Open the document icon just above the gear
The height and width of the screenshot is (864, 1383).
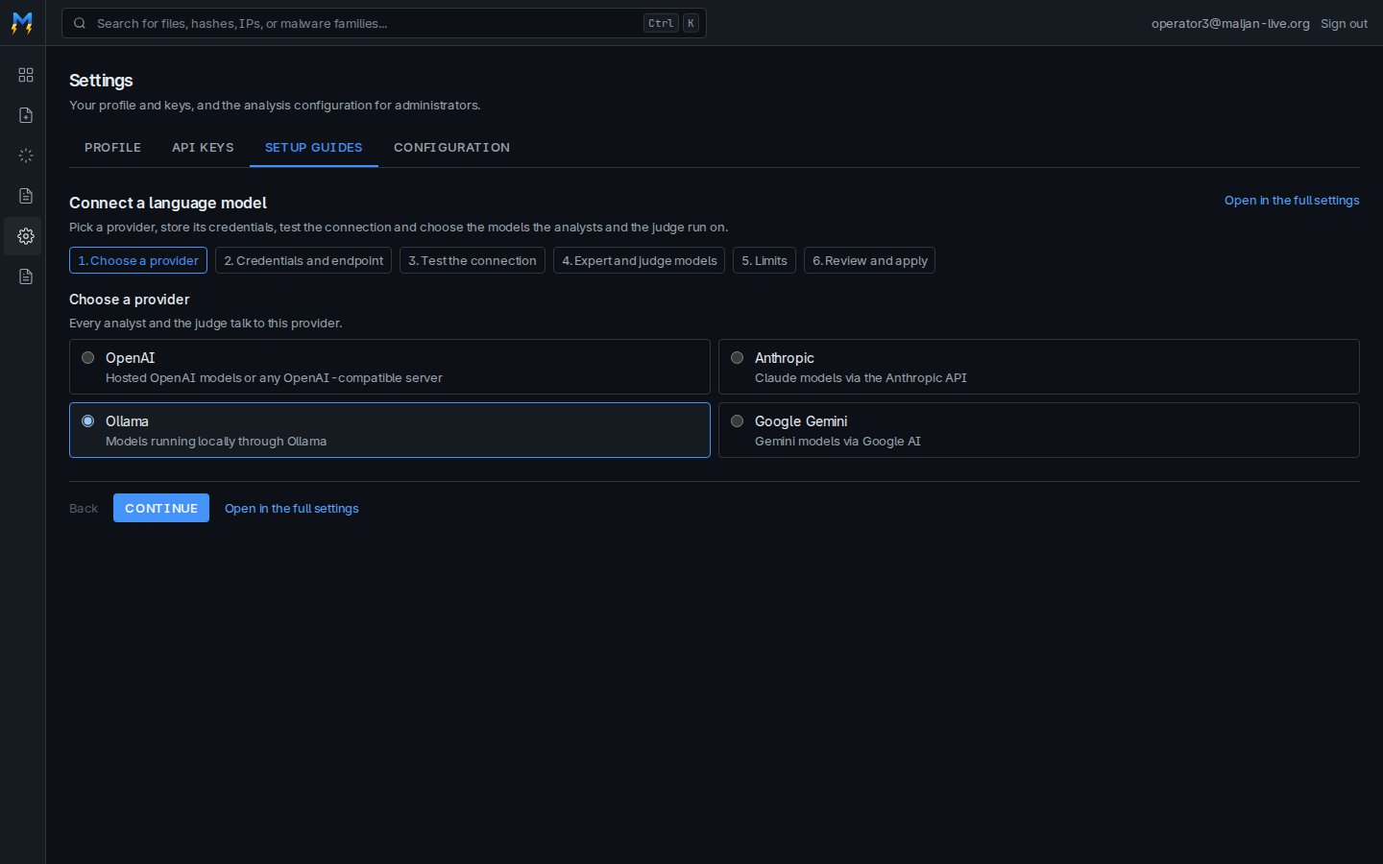click(x=26, y=196)
